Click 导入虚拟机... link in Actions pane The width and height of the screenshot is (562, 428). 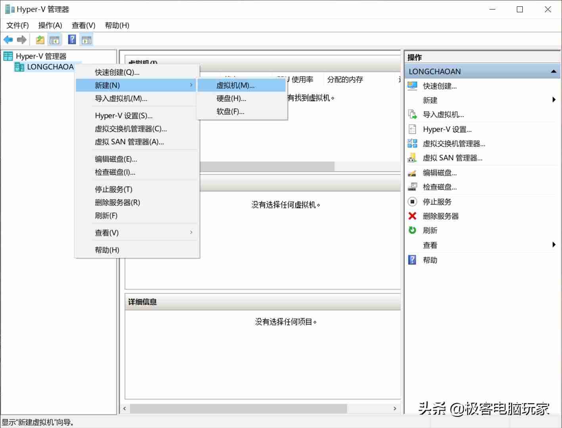click(x=443, y=114)
